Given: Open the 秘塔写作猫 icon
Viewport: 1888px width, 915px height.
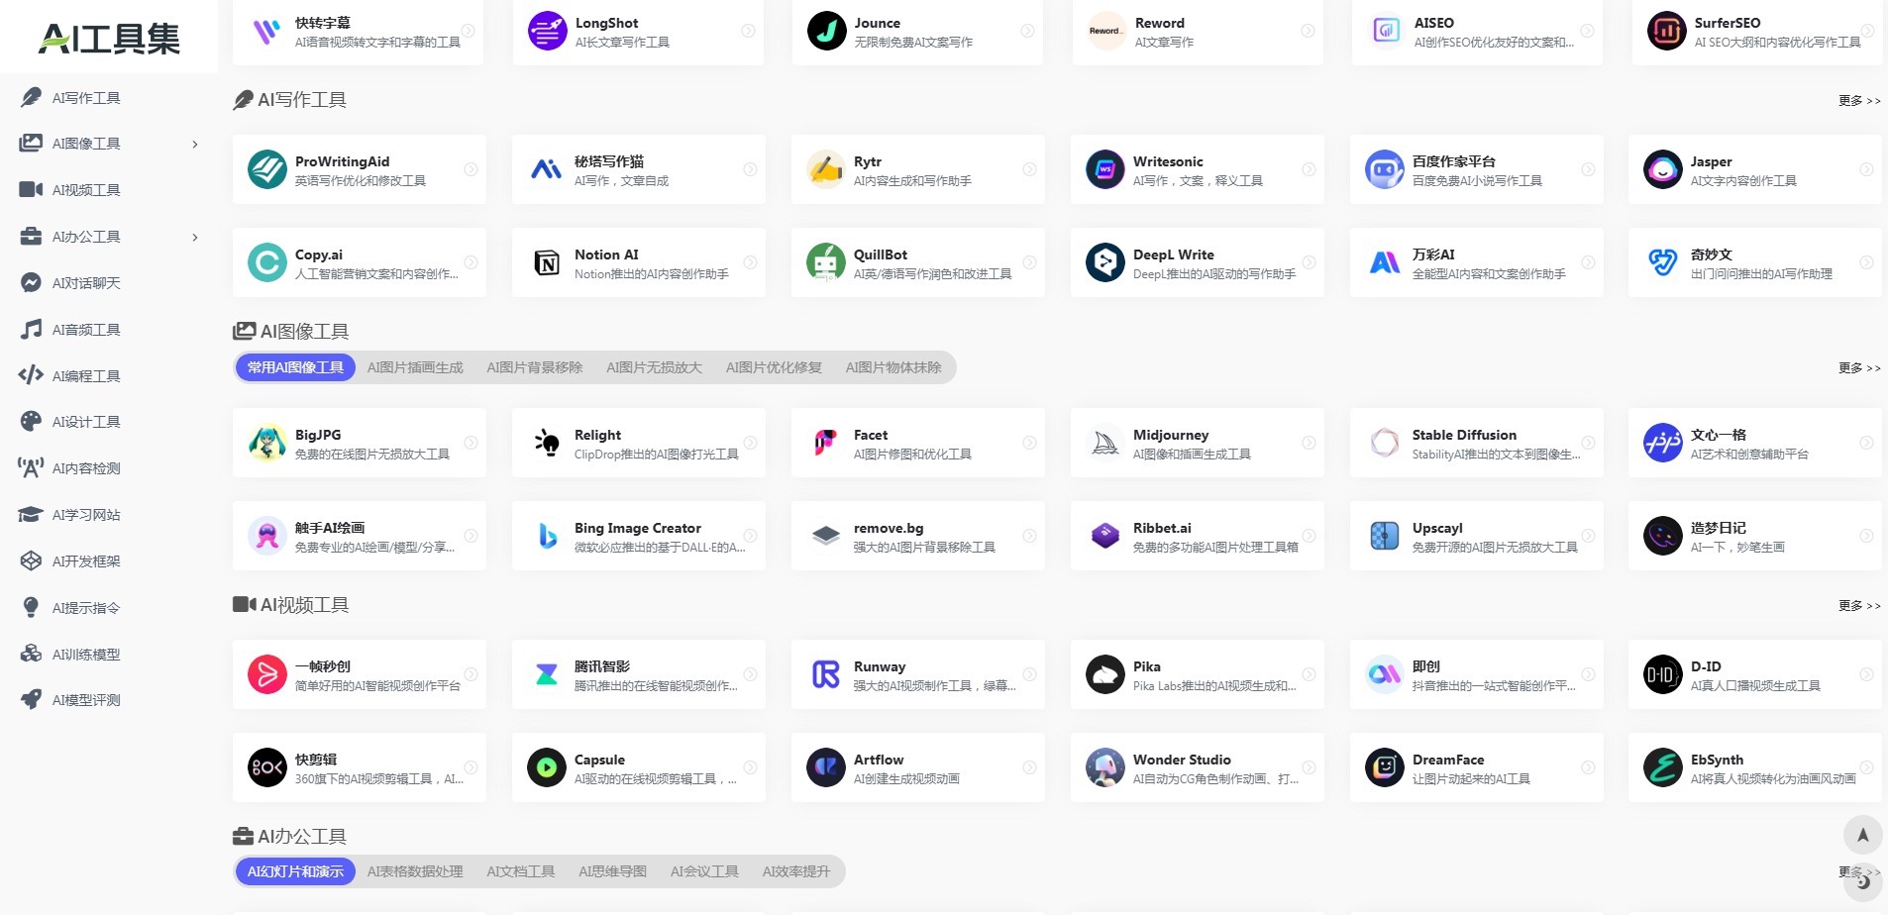Looking at the screenshot, I should click(x=547, y=169).
